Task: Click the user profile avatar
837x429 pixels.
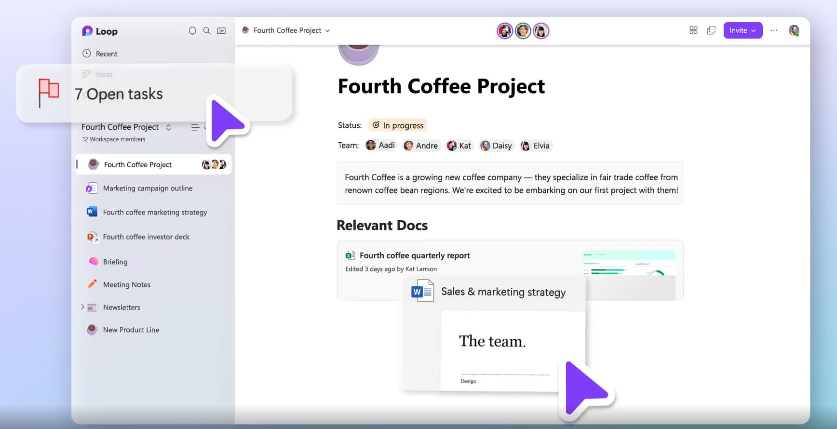Action: 794,30
